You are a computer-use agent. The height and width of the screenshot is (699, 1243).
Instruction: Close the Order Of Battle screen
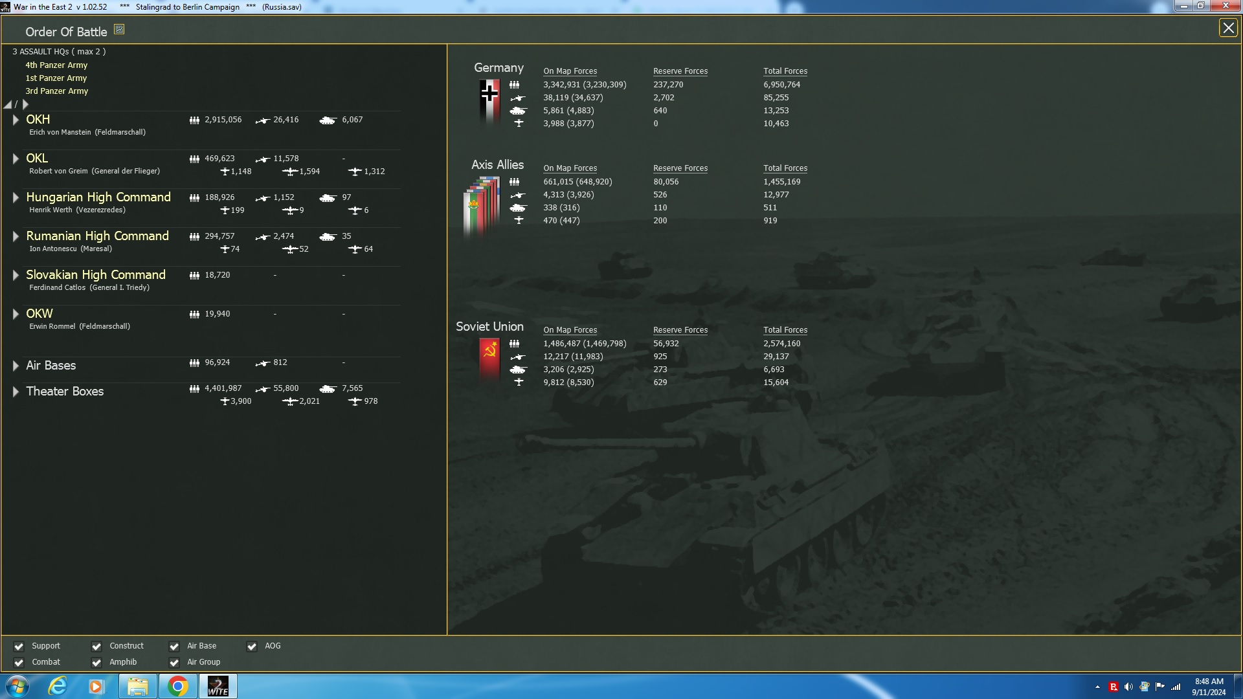[x=1227, y=28]
